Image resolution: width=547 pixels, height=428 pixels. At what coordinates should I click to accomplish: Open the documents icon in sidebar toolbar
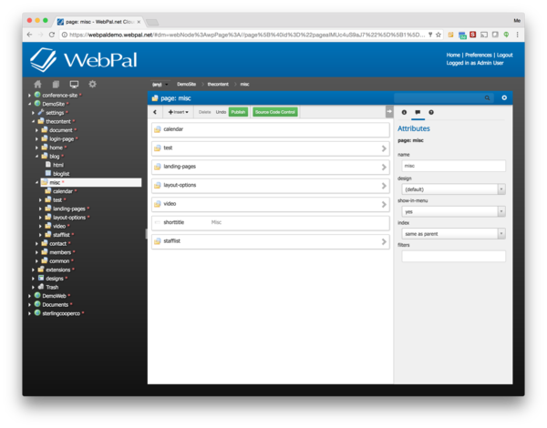coord(56,84)
